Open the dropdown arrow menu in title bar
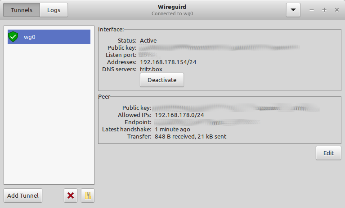Image resolution: width=345 pixels, height=208 pixels. click(x=293, y=10)
